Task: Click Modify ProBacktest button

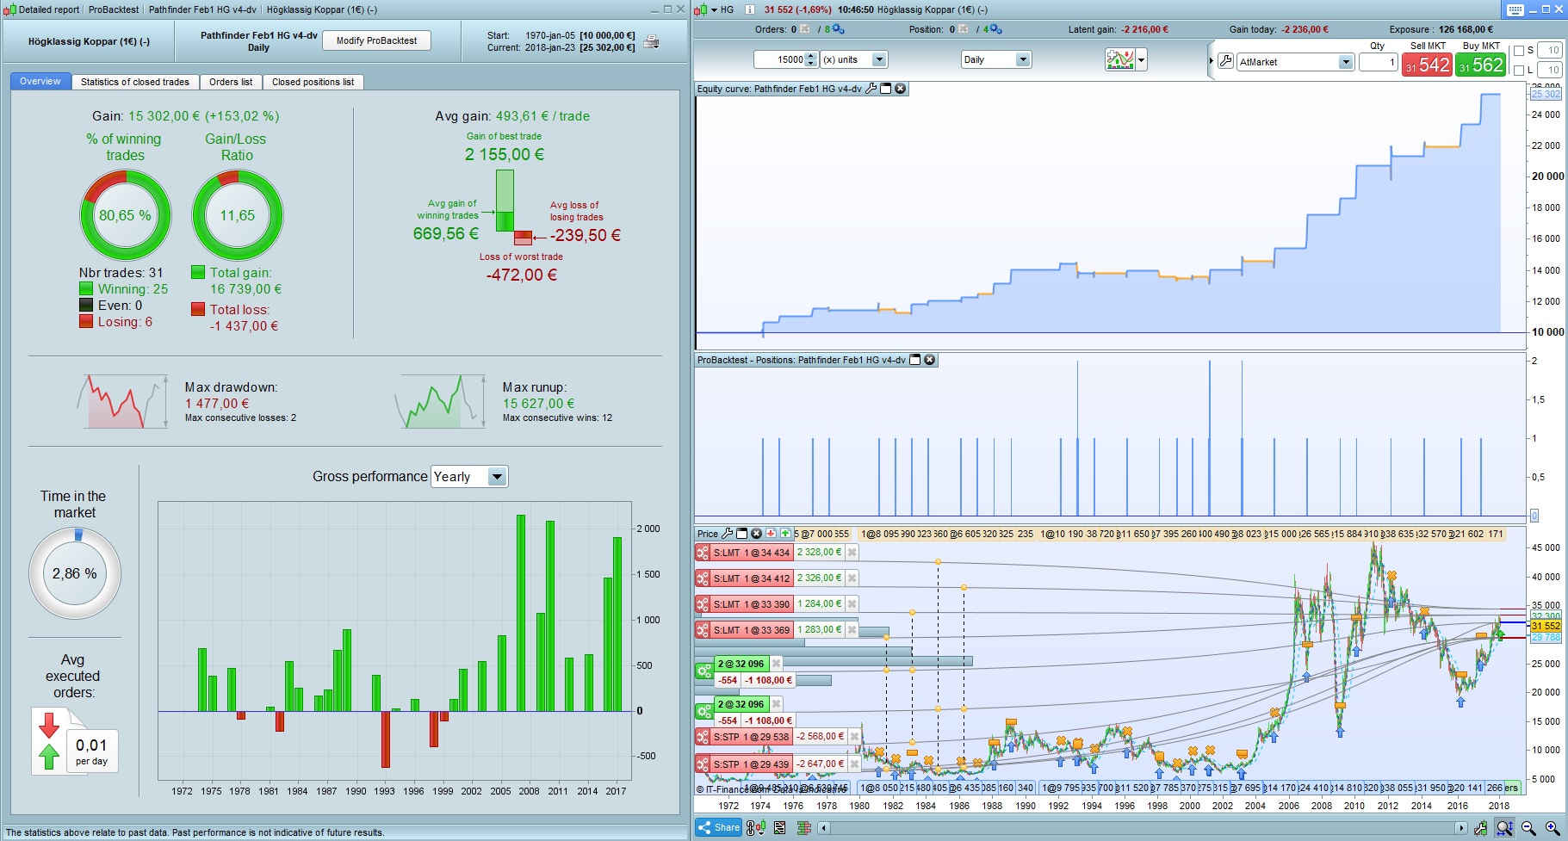Action: (x=377, y=40)
